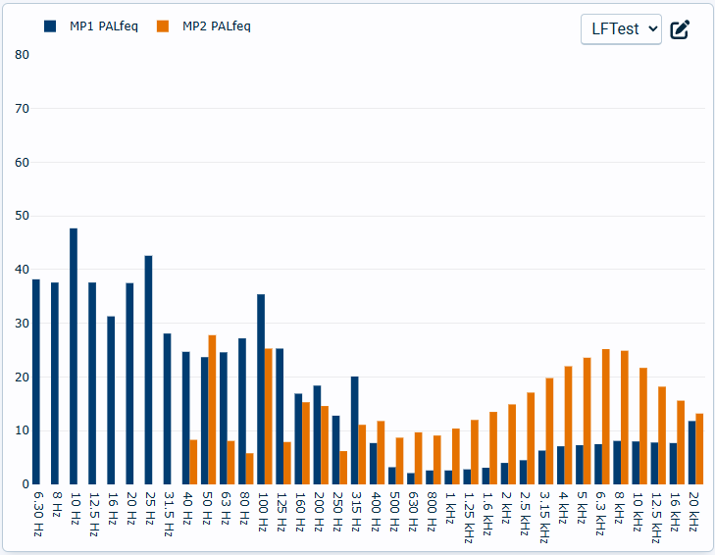Click the 8 kHz orange MP2 bar
The width and height of the screenshot is (715, 555).
[x=625, y=418]
